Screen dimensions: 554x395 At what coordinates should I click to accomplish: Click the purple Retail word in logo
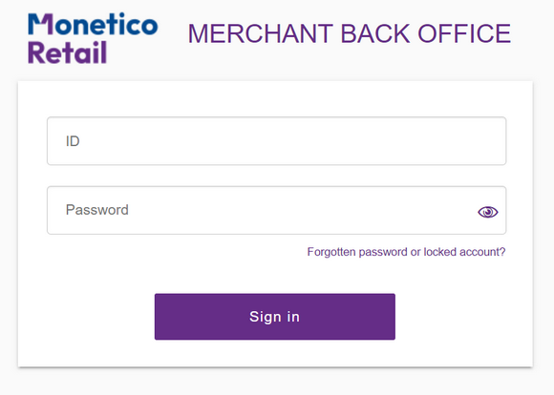tap(67, 52)
